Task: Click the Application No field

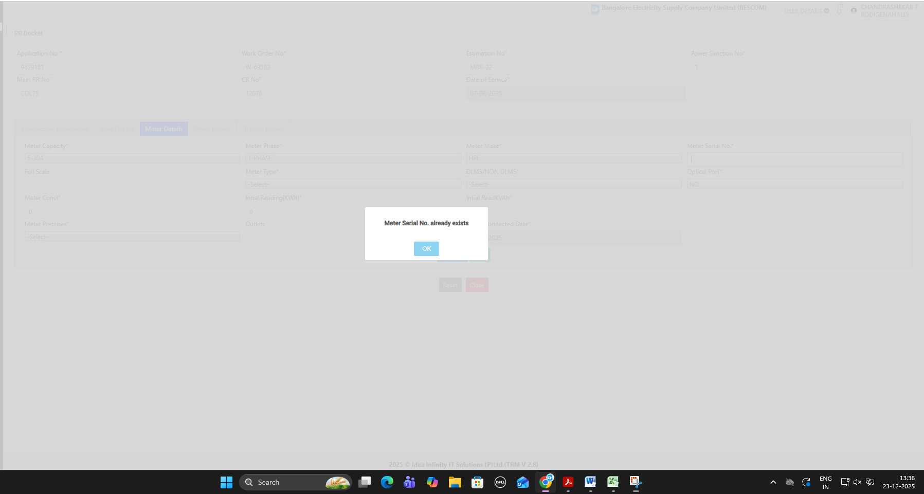Action: coord(126,67)
